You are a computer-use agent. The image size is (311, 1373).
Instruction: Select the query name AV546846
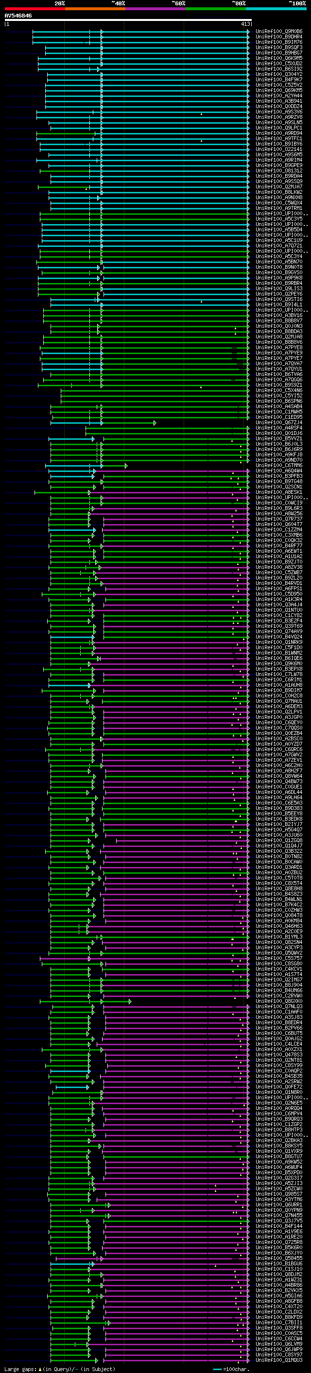tap(18, 16)
